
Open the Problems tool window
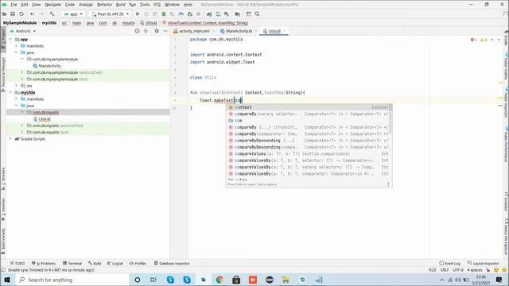point(44,263)
